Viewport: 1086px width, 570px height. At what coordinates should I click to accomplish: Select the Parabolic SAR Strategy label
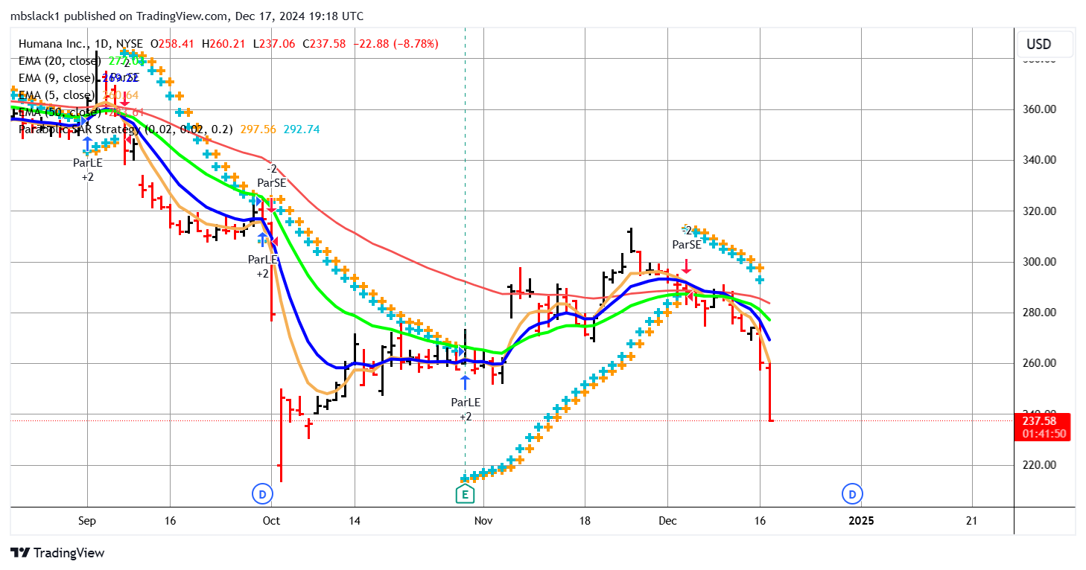click(127, 129)
